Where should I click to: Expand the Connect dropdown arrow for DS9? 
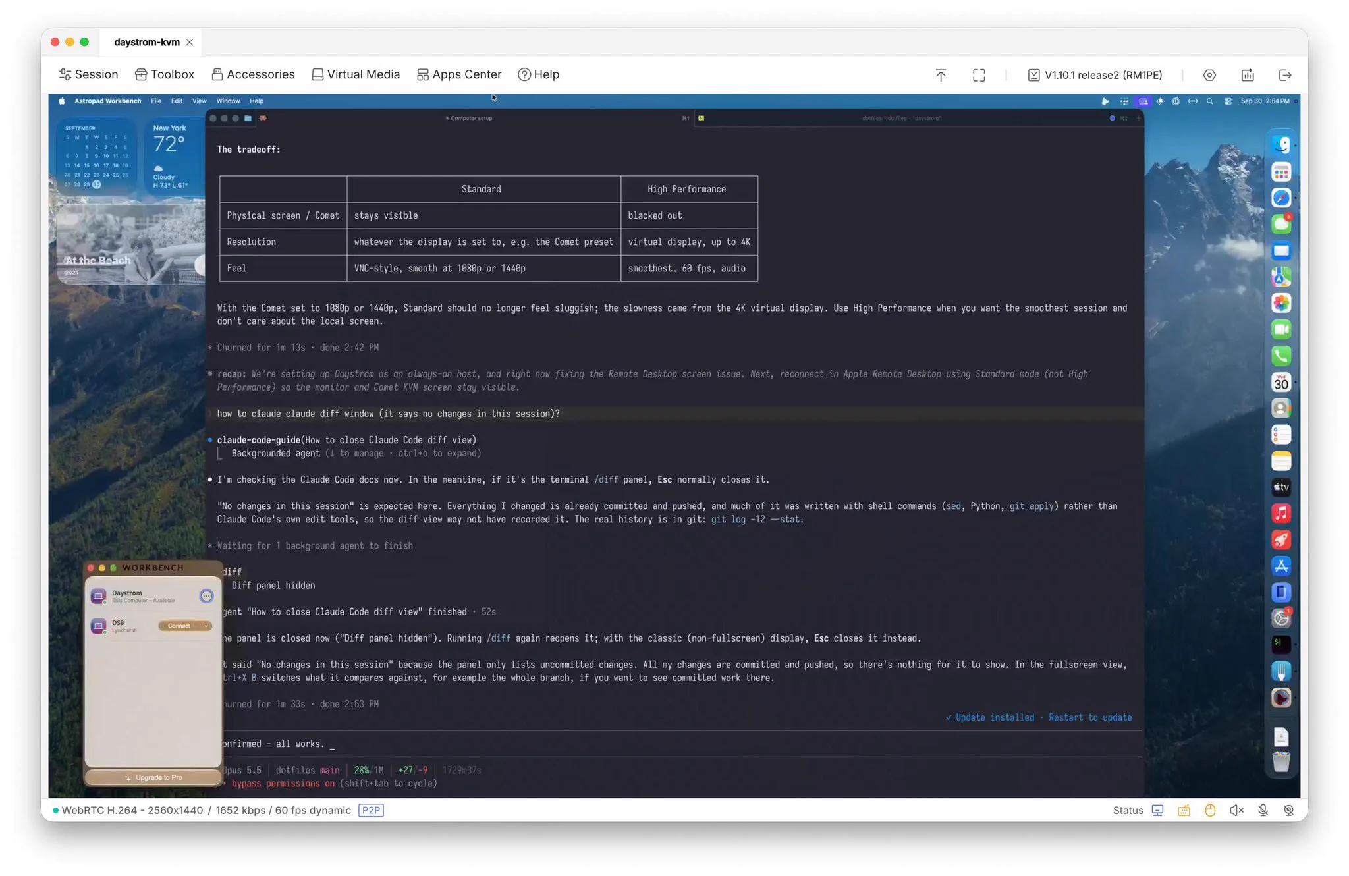[206, 626]
